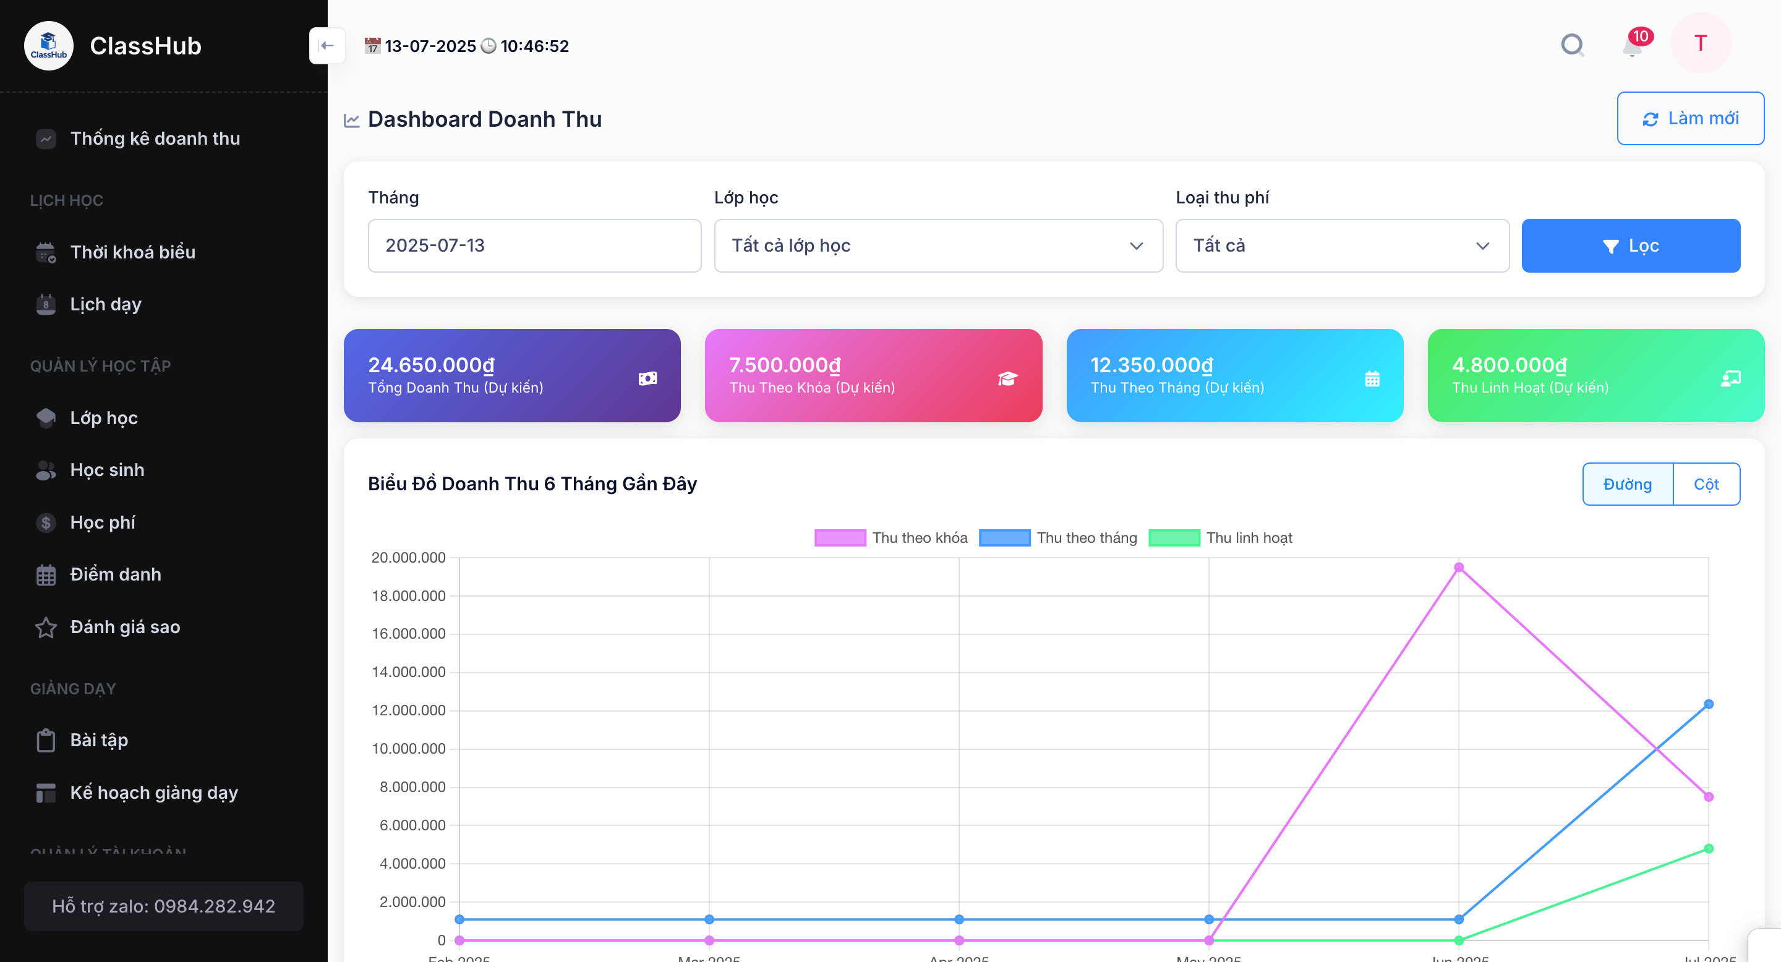Open user avatar T profile
The image size is (1781, 962).
(x=1701, y=43)
